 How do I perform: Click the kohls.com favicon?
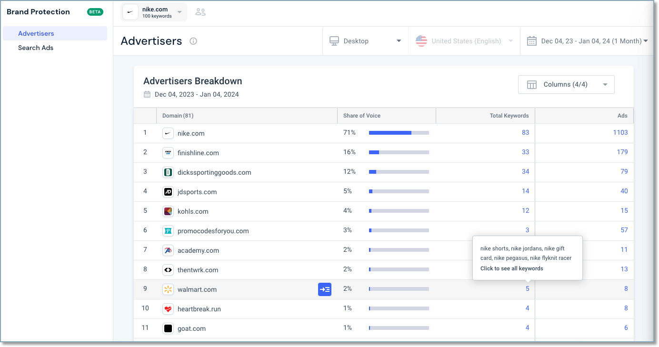(x=168, y=211)
